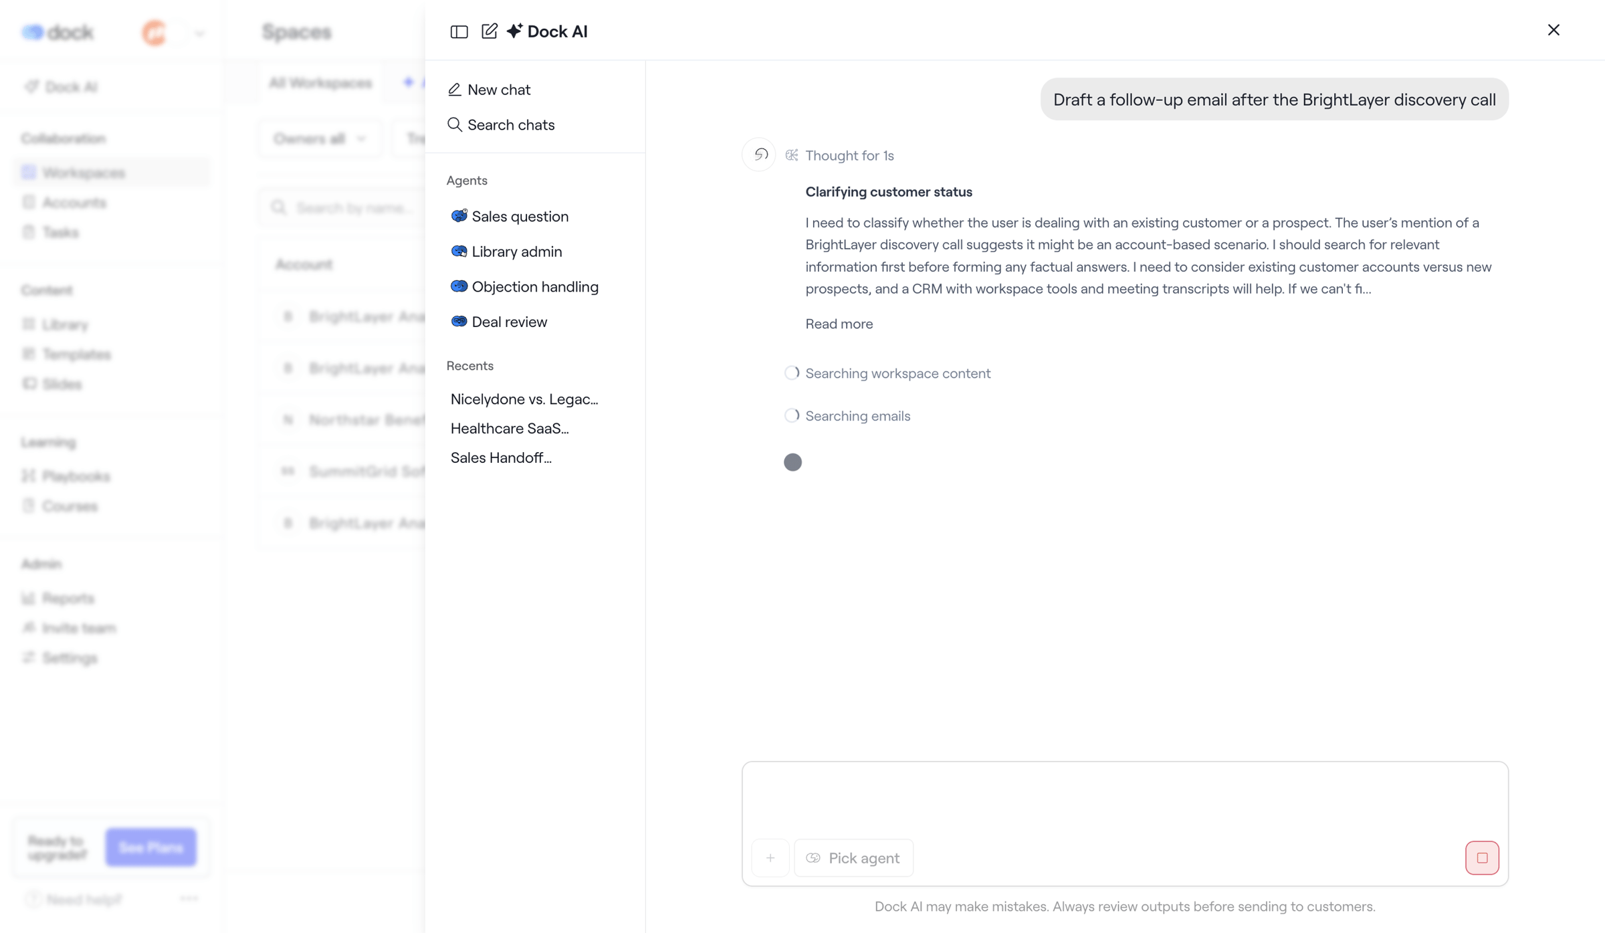Open the more options ellipsis beside Need help
The image size is (1605, 933).
coord(189,899)
